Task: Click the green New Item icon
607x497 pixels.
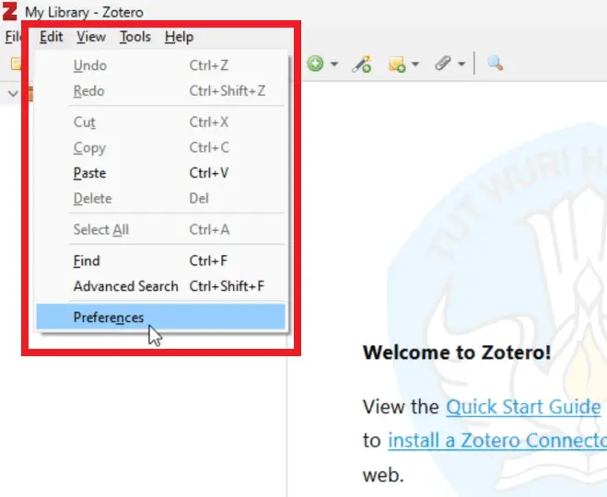Action: coord(316,64)
